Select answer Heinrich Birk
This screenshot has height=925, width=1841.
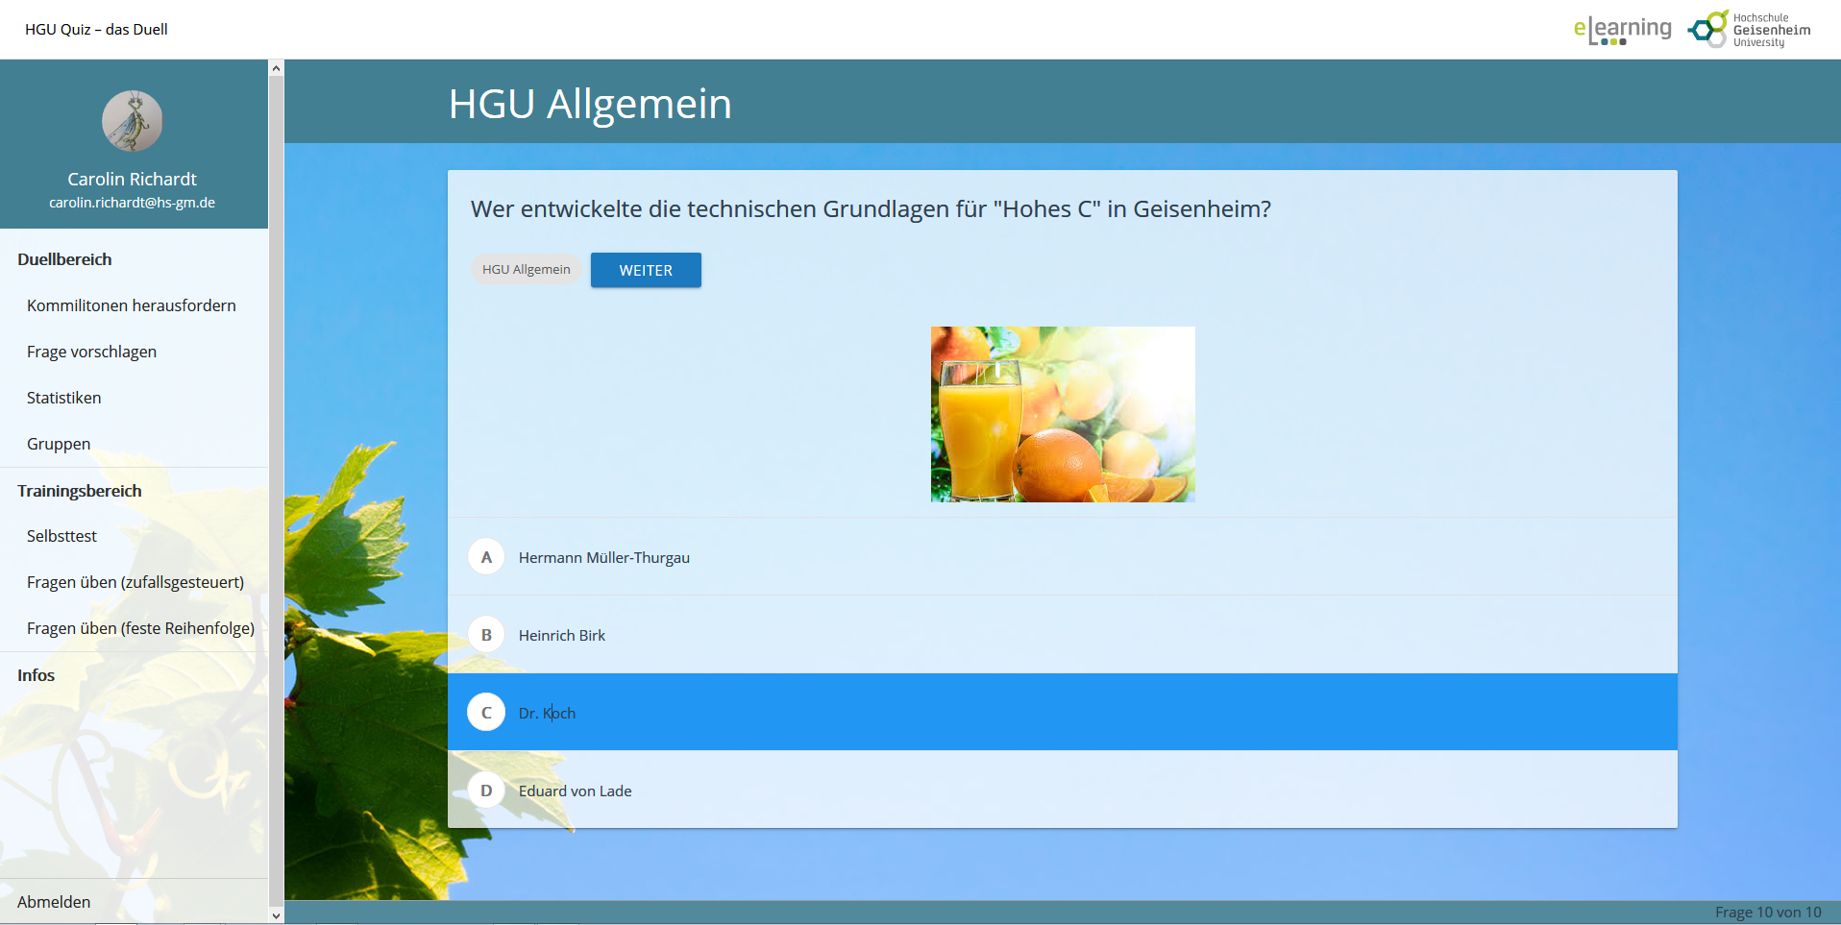pyautogui.click(x=561, y=635)
